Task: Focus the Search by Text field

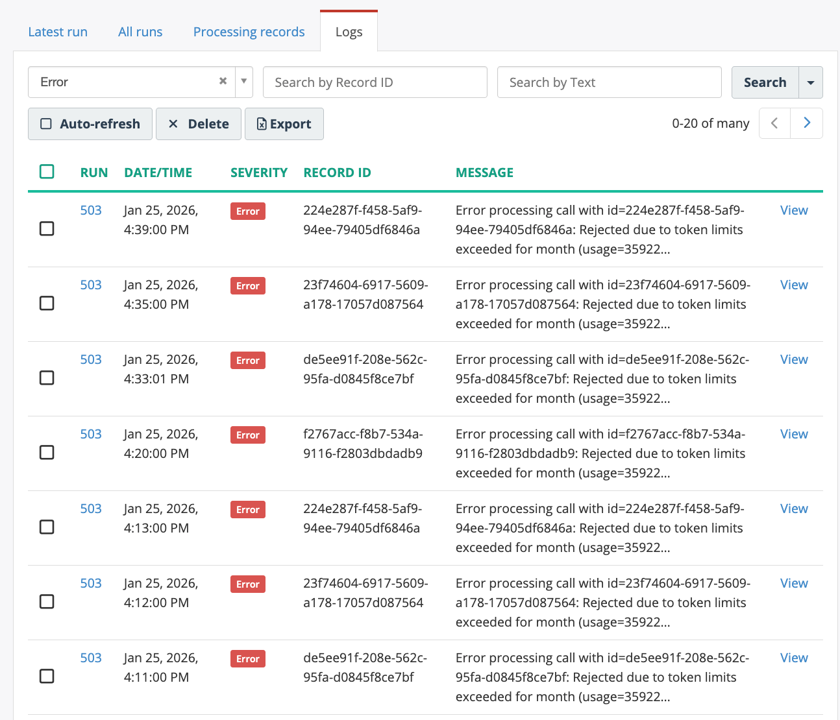Action: [x=609, y=82]
